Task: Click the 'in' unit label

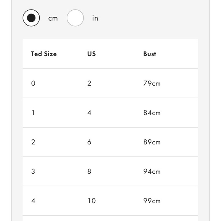Action: tap(95, 18)
